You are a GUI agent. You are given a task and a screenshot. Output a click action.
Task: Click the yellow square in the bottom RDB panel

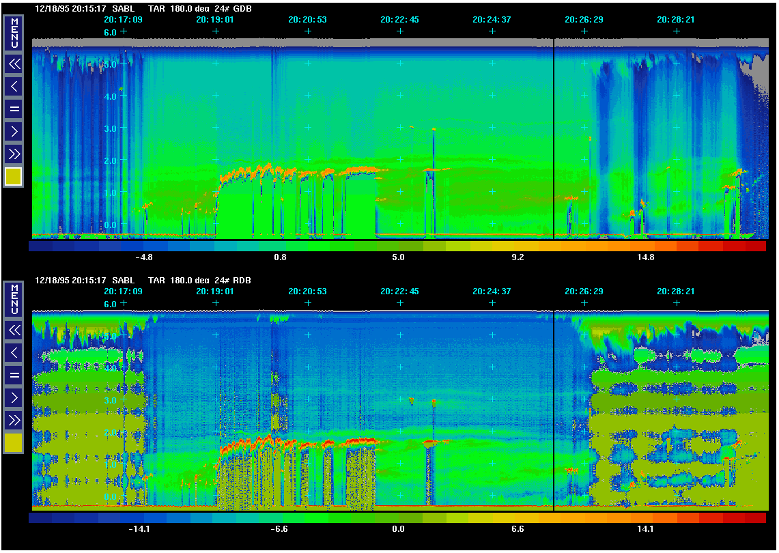click(x=14, y=443)
